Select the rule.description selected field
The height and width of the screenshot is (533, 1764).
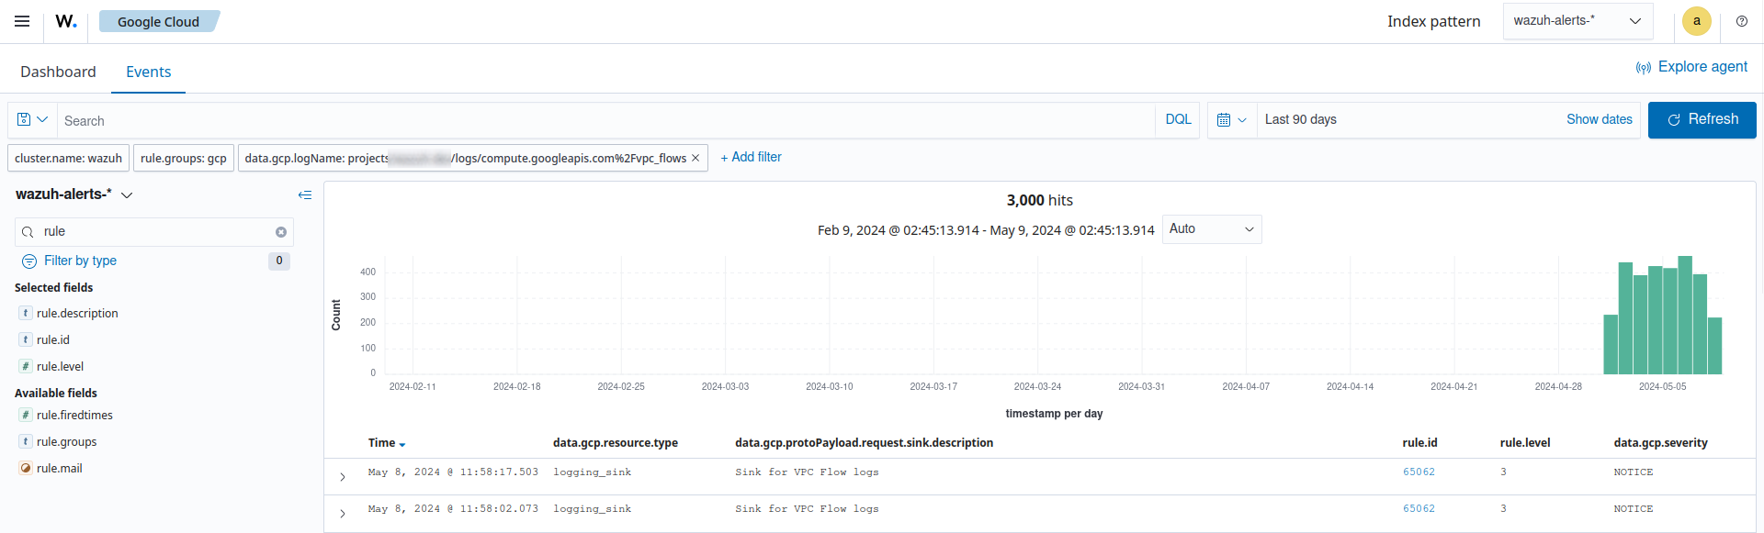(77, 314)
